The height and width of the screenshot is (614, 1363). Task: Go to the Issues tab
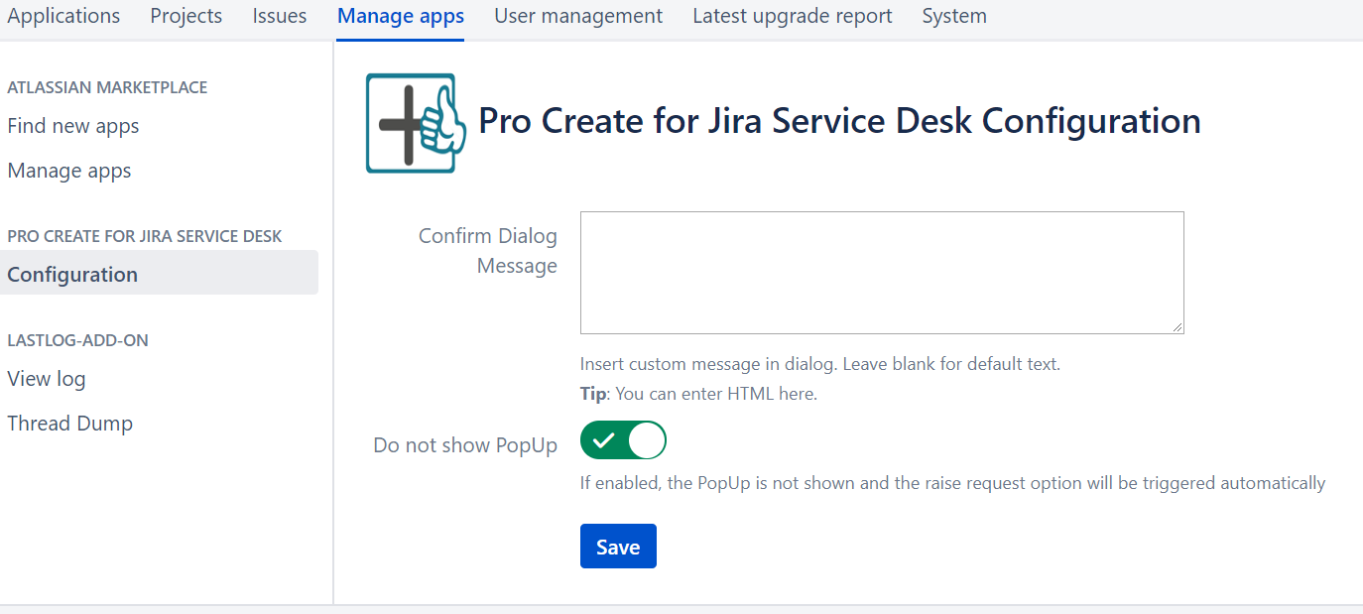point(280,16)
